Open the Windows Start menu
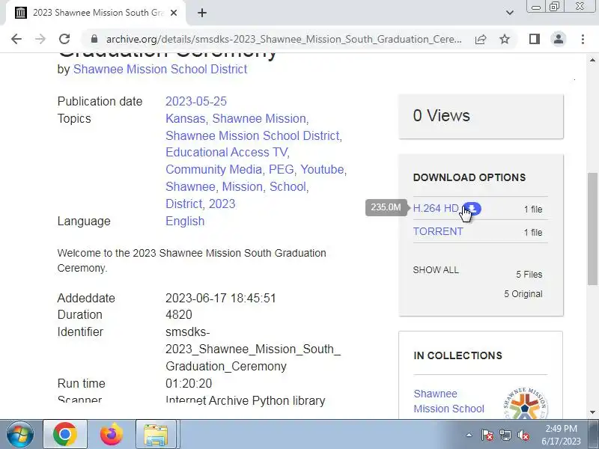 (20, 435)
